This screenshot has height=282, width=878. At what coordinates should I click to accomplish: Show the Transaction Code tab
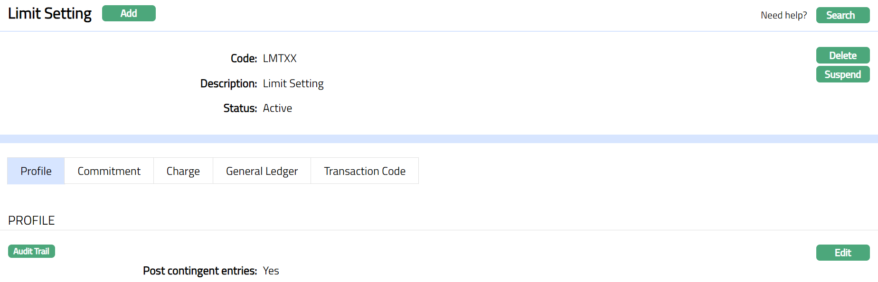click(364, 171)
